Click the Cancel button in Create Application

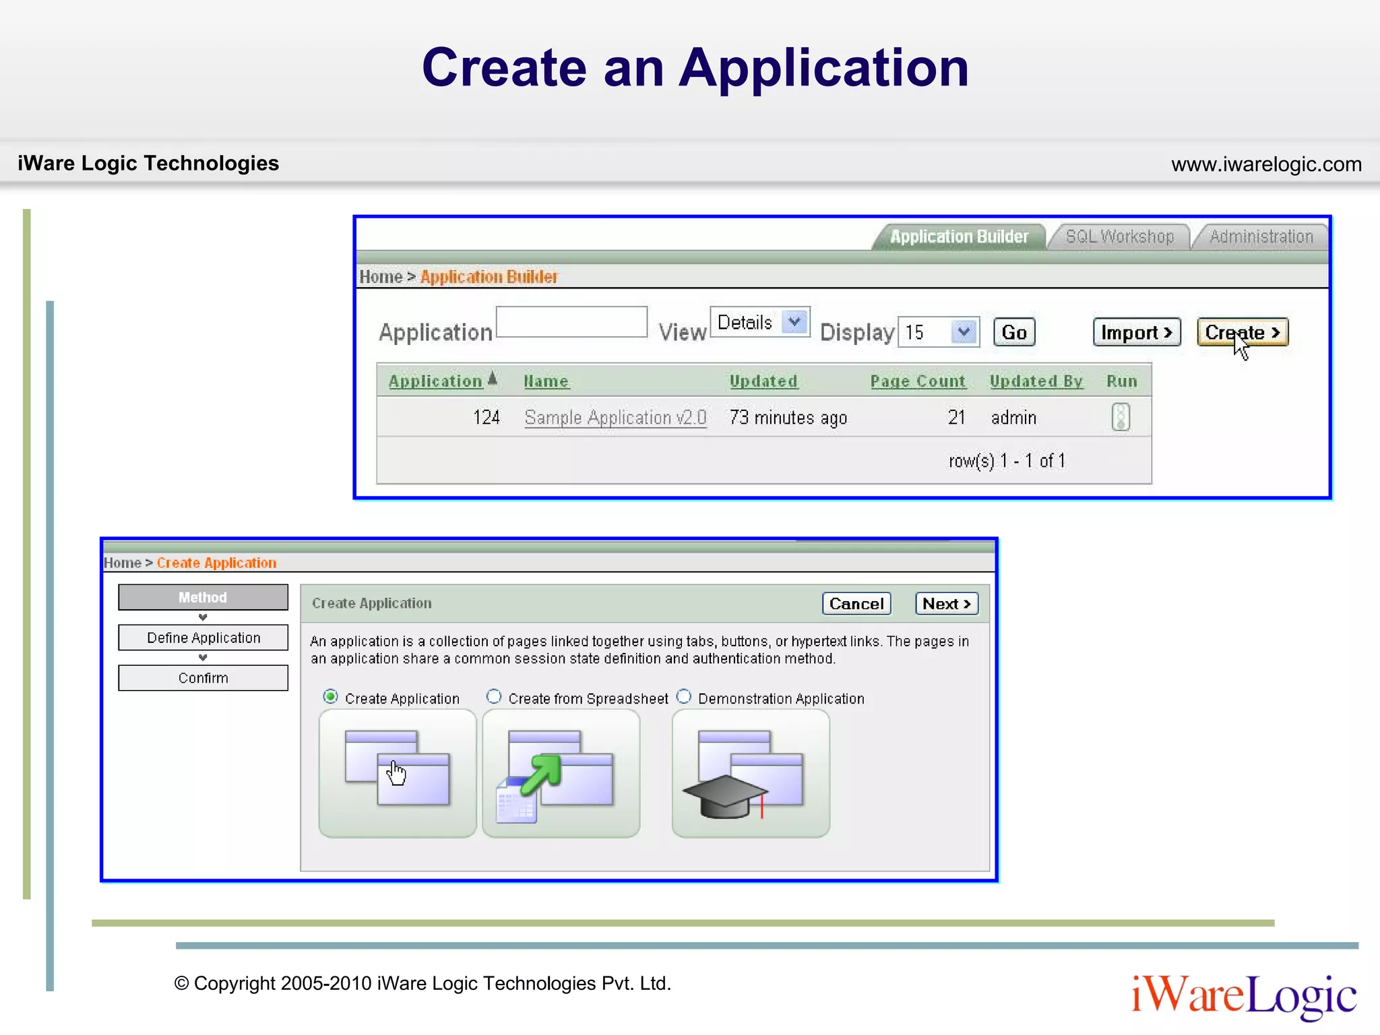(856, 604)
